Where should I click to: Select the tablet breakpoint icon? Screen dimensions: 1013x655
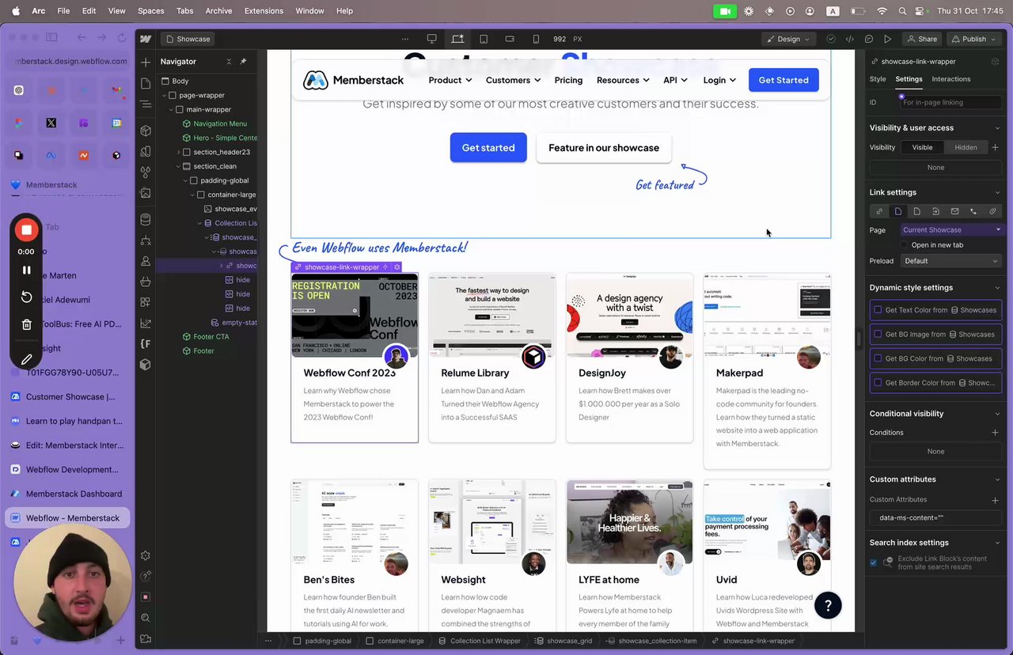click(x=484, y=39)
